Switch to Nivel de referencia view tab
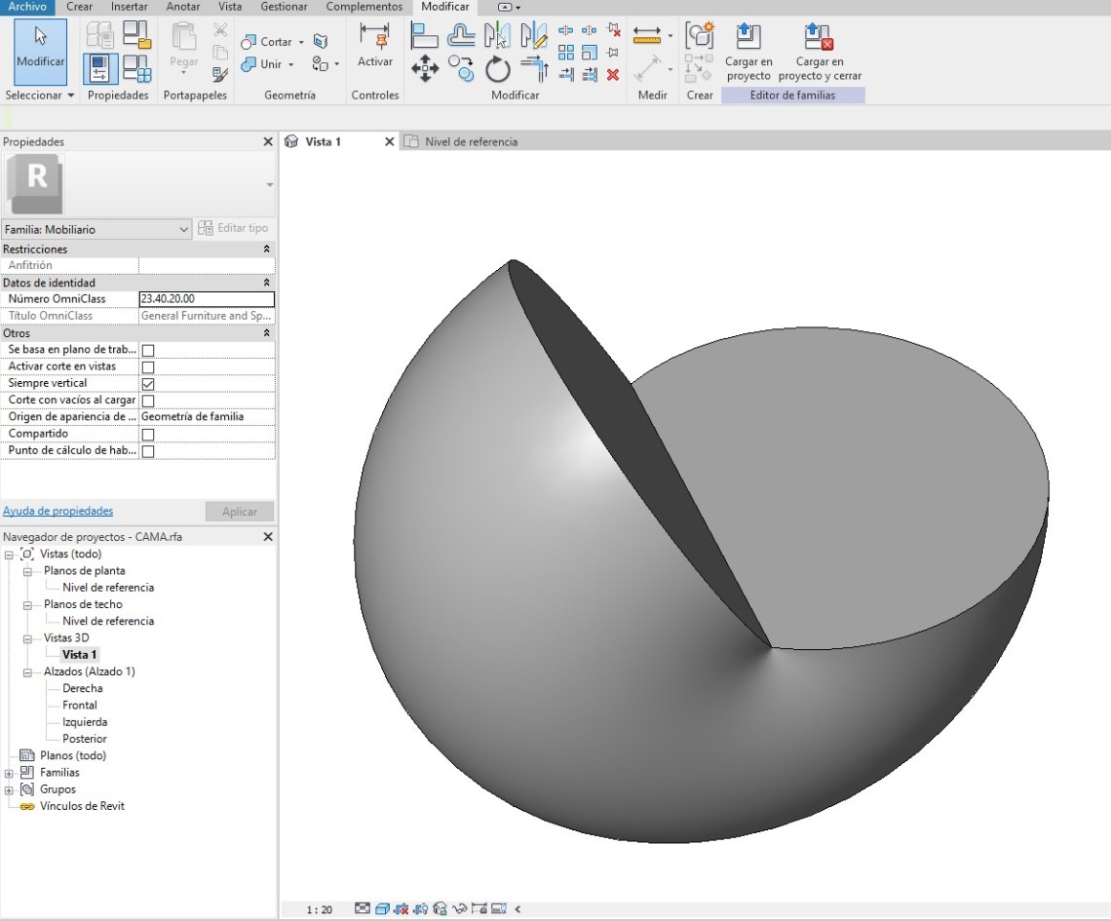The image size is (1111, 921). click(x=470, y=141)
